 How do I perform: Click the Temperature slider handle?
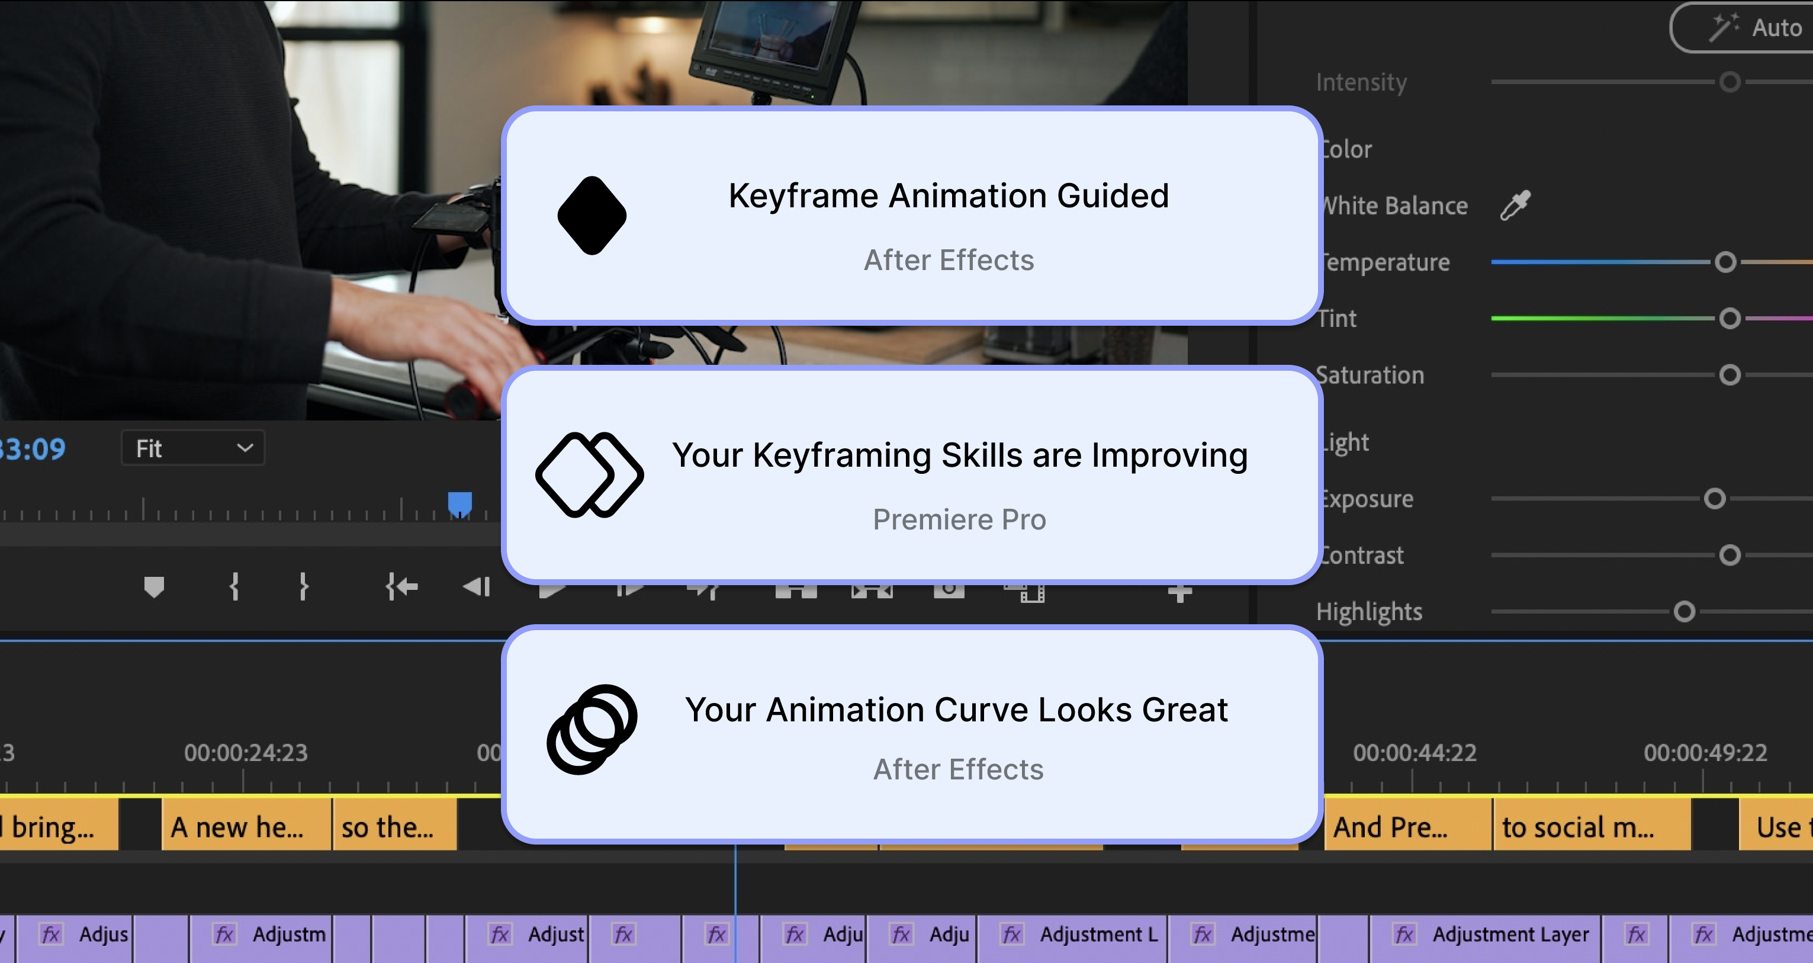[1725, 262]
